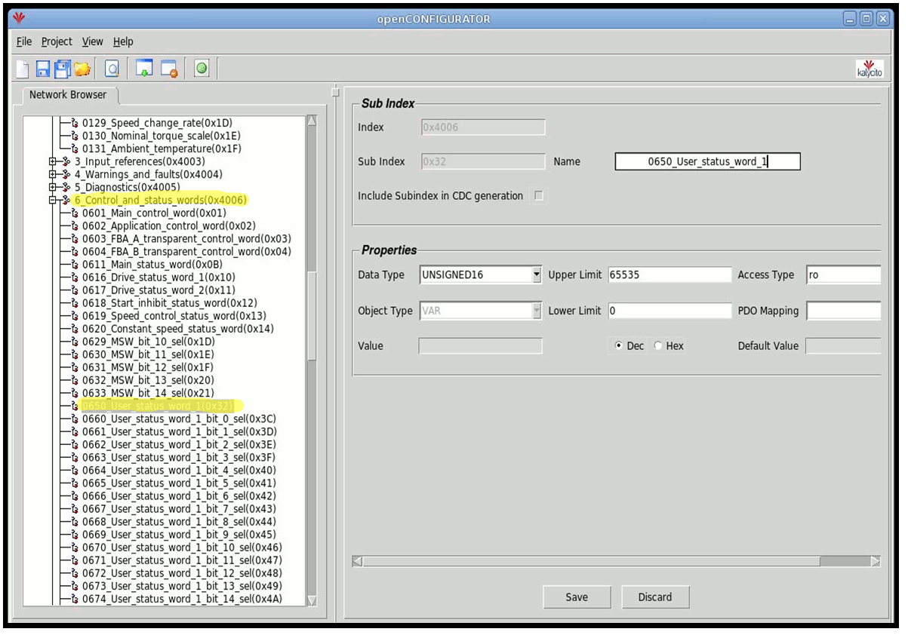Click the Upper Limit field
908x638 pixels.
tap(670, 275)
